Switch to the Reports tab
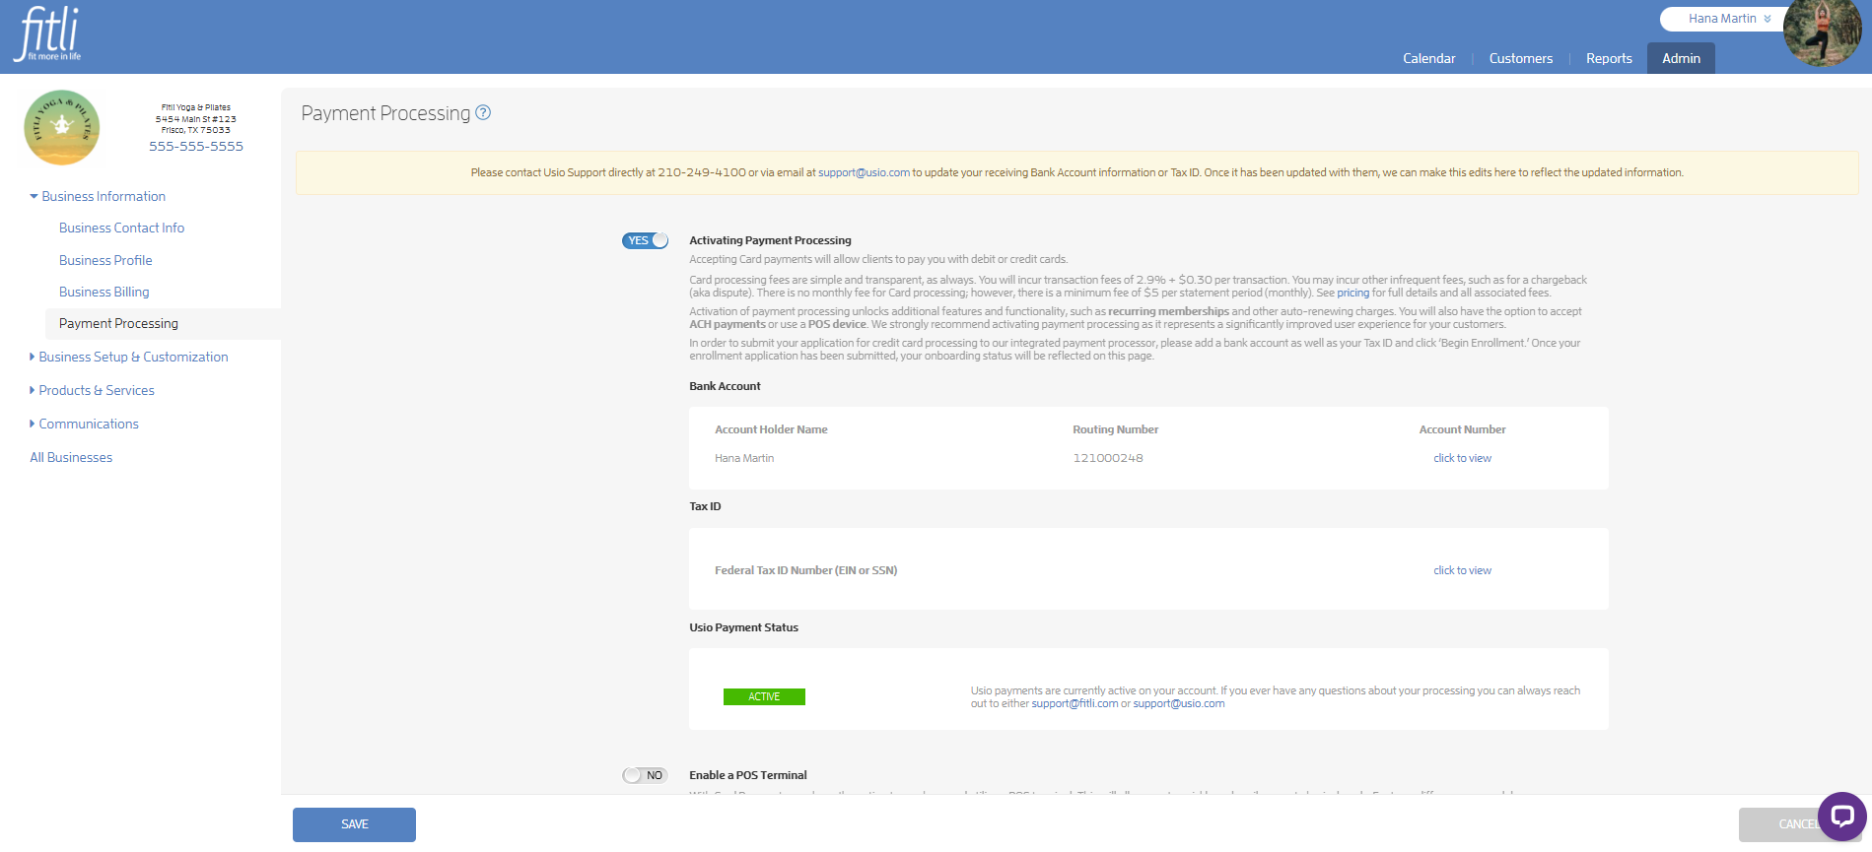The image size is (1872, 852). 1609,58
